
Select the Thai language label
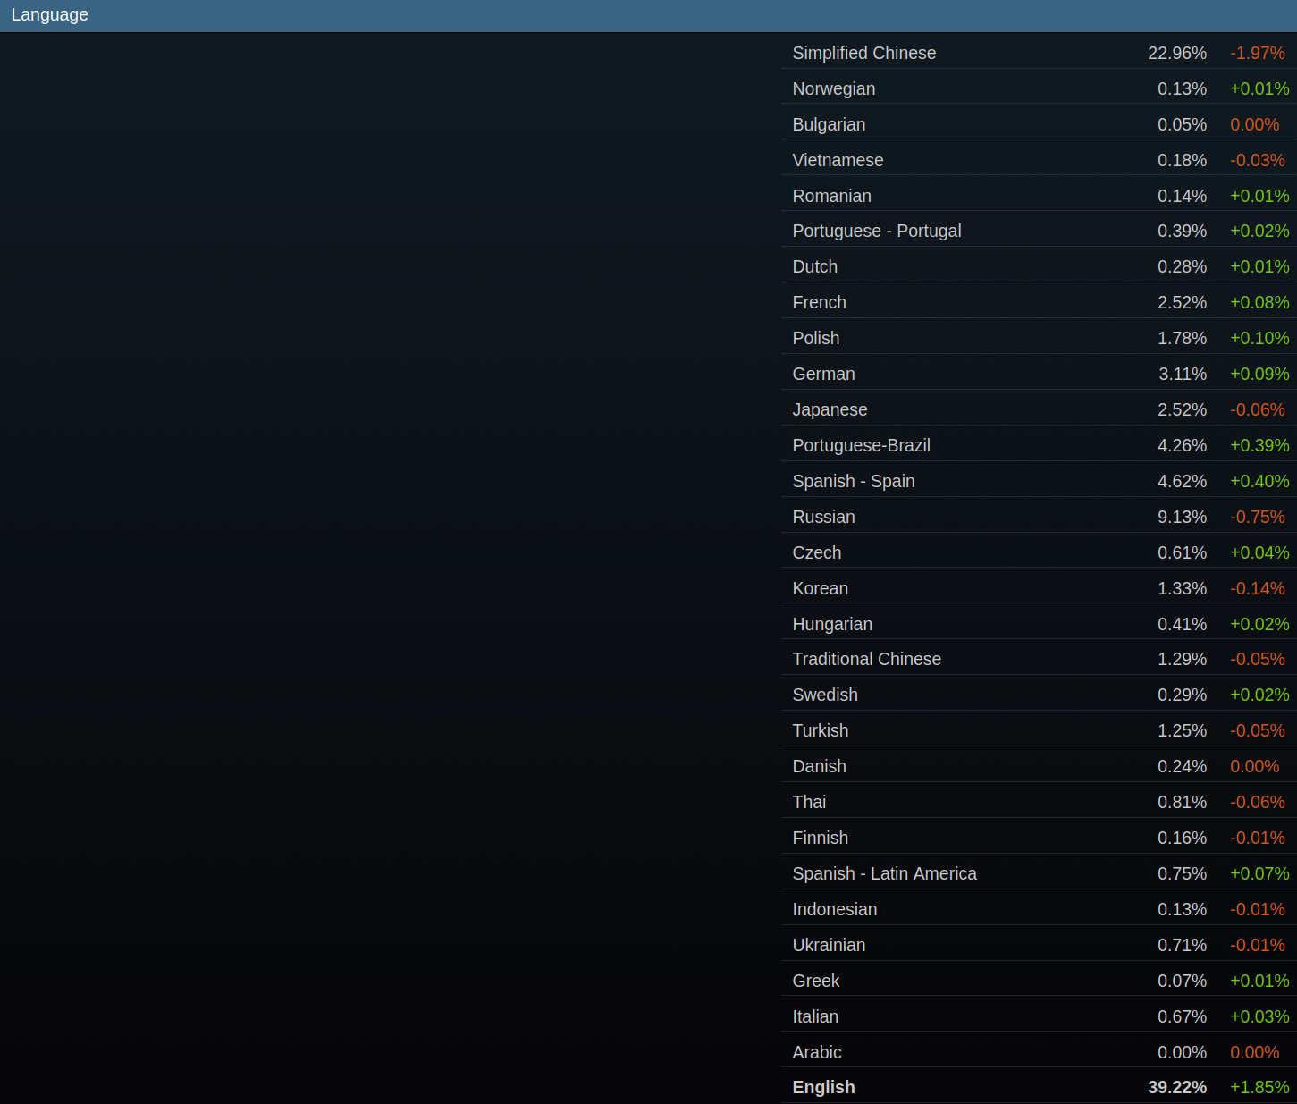click(x=809, y=802)
